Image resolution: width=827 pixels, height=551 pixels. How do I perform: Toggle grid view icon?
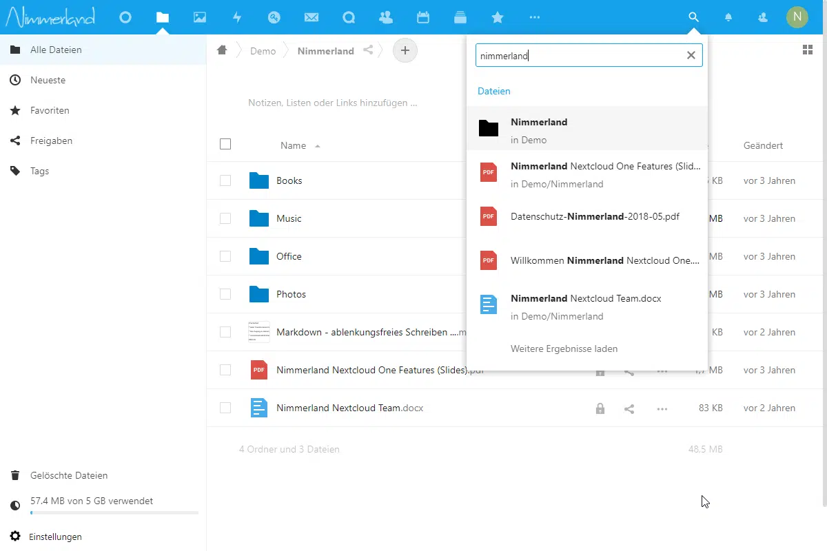click(x=808, y=50)
